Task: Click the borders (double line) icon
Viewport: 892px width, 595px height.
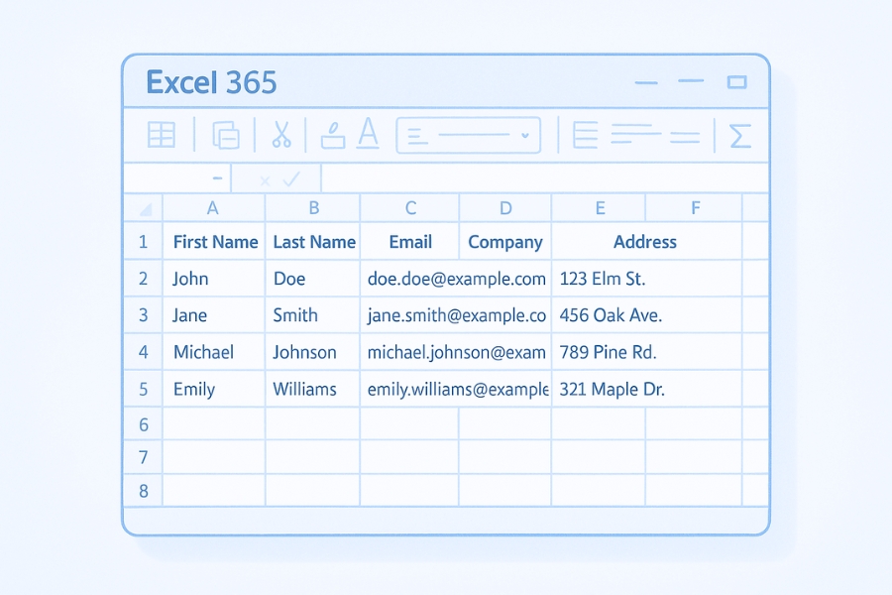Action: click(x=687, y=135)
